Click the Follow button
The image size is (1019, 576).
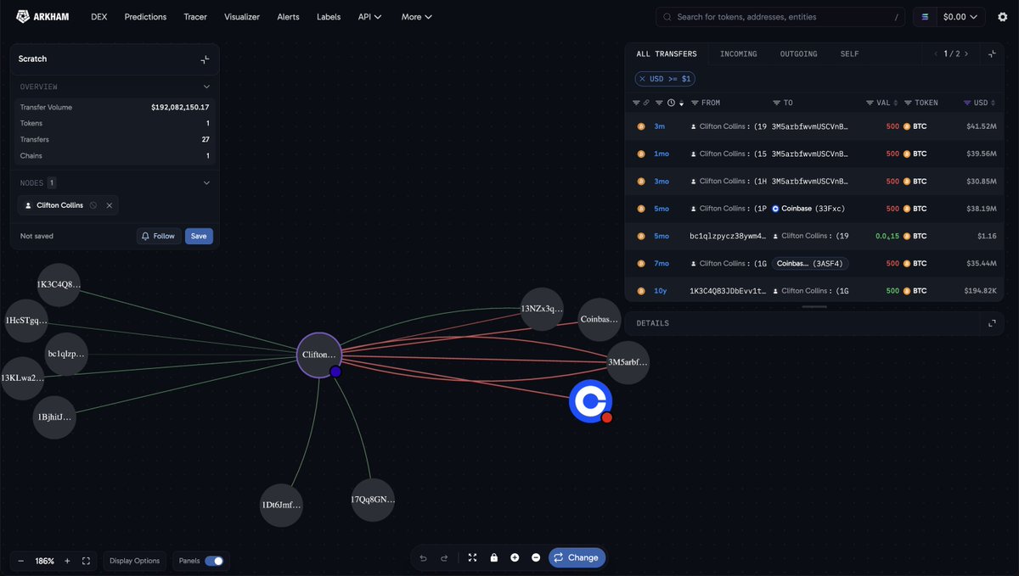click(x=159, y=236)
